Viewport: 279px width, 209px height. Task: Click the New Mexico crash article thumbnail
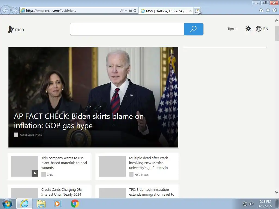coord(112,166)
